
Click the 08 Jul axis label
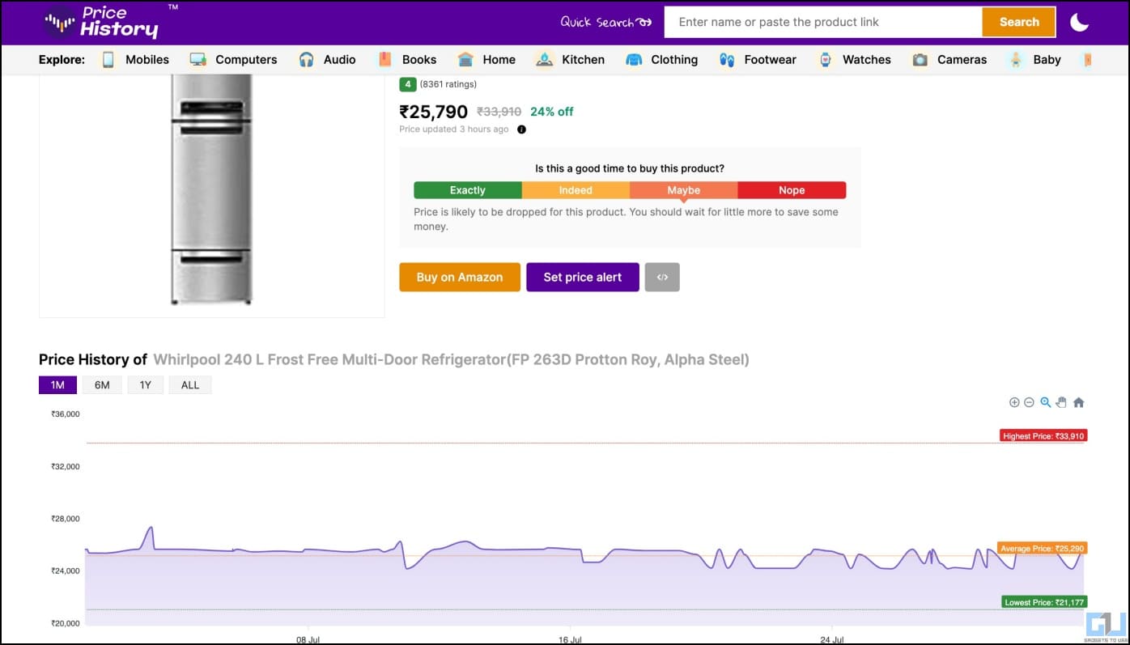pos(308,639)
